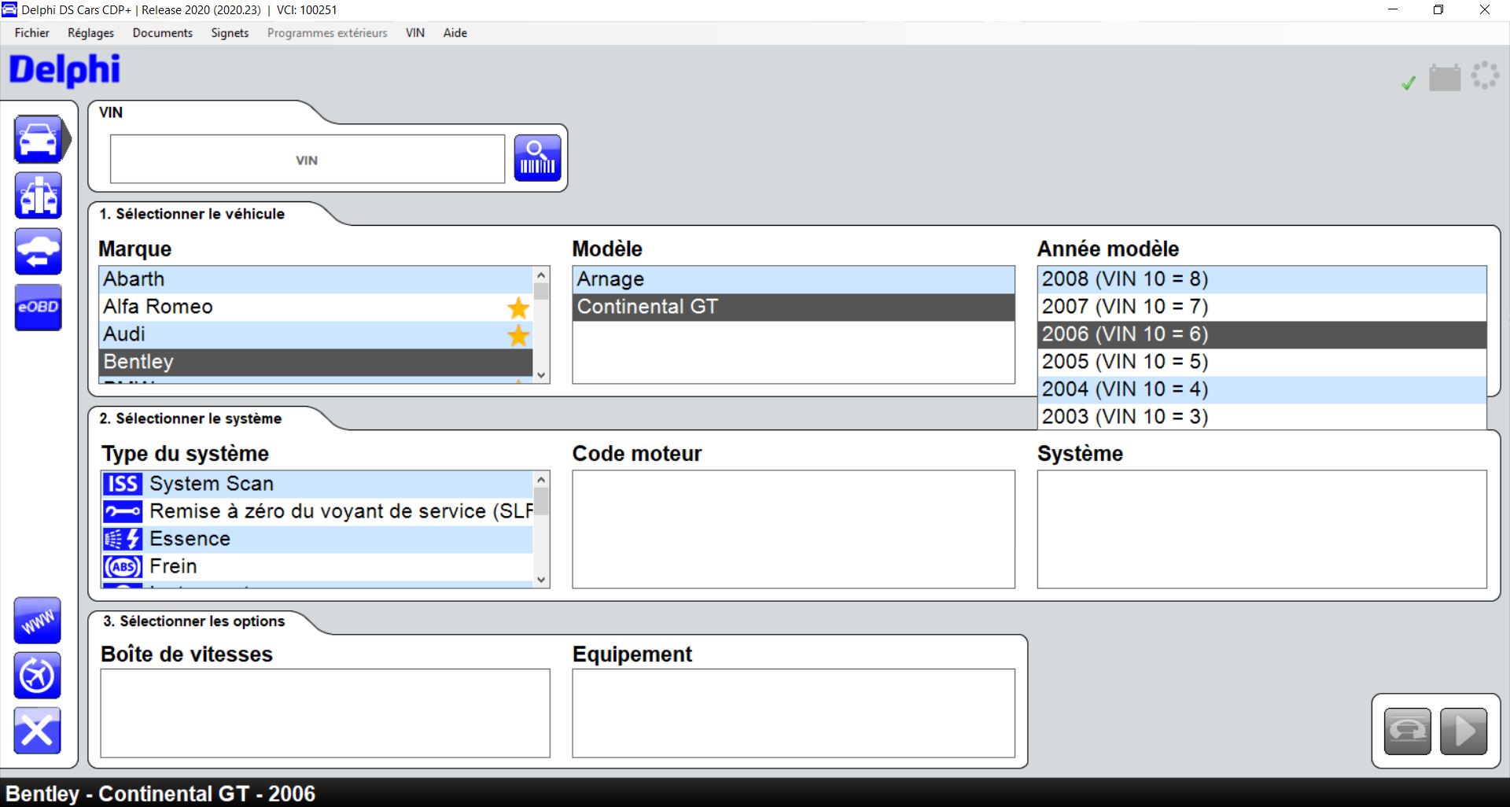Image resolution: width=1510 pixels, height=807 pixels.
Task: Click the flight recorder plane icon
Action: [x=37, y=676]
